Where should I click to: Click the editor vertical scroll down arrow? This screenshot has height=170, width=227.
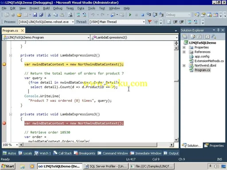point(176,140)
